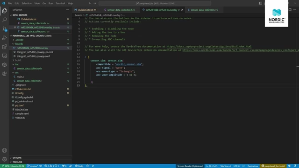Open the Manage gear icon
299x168 pixels.
[4, 159]
